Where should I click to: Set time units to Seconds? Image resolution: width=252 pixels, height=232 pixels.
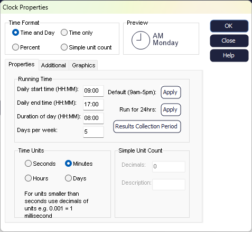[x=28, y=164]
